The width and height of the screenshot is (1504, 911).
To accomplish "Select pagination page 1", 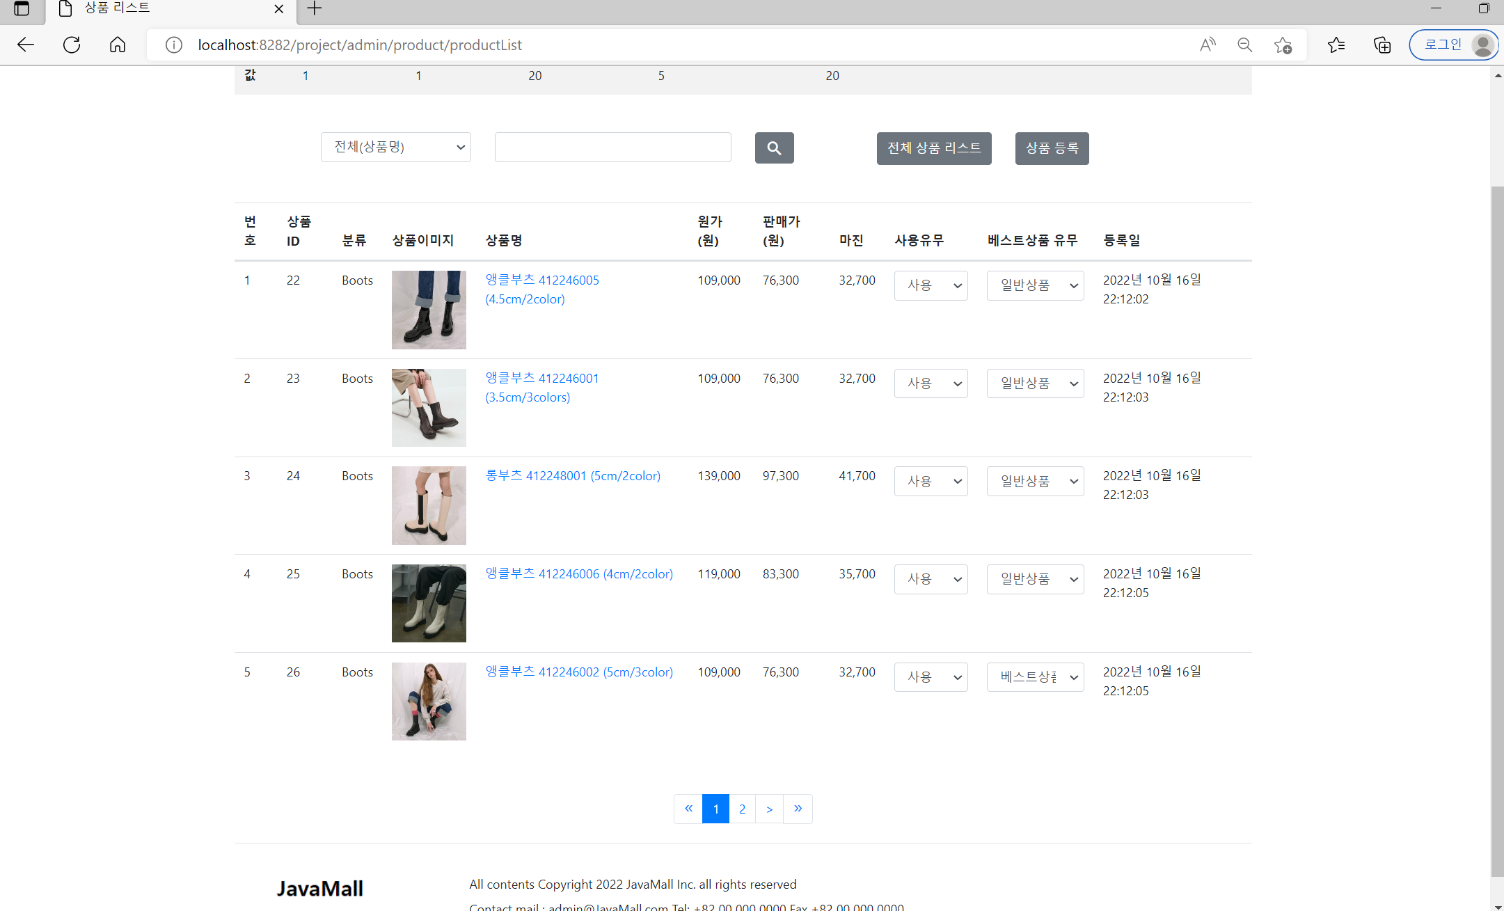I will tap(715, 809).
